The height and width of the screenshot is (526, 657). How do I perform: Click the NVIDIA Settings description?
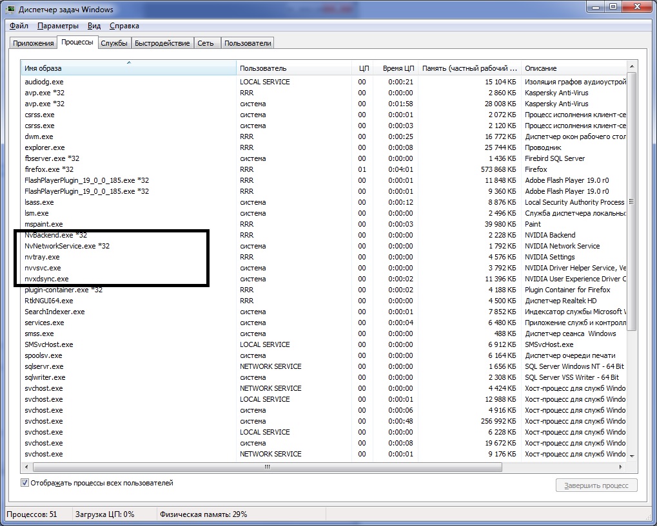(550, 257)
